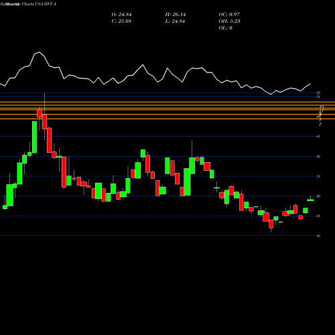Image resolution: width=335 pixels, height=335 pixels.
Task: Click the last green candle near 26
Action: click(310, 200)
